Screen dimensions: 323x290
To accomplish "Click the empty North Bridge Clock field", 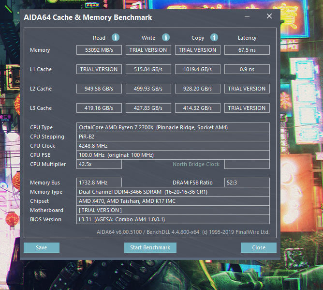I will pos(247,164).
